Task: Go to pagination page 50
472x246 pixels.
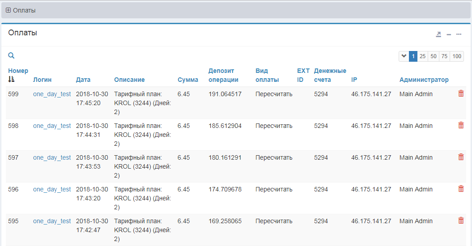Action: [x=433, y=56]
